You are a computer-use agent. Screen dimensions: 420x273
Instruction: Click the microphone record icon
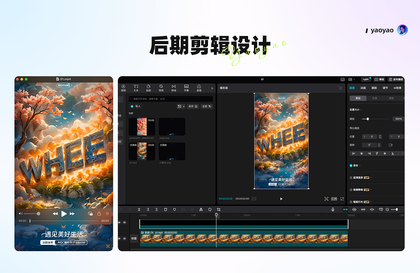tap(333, 209)
